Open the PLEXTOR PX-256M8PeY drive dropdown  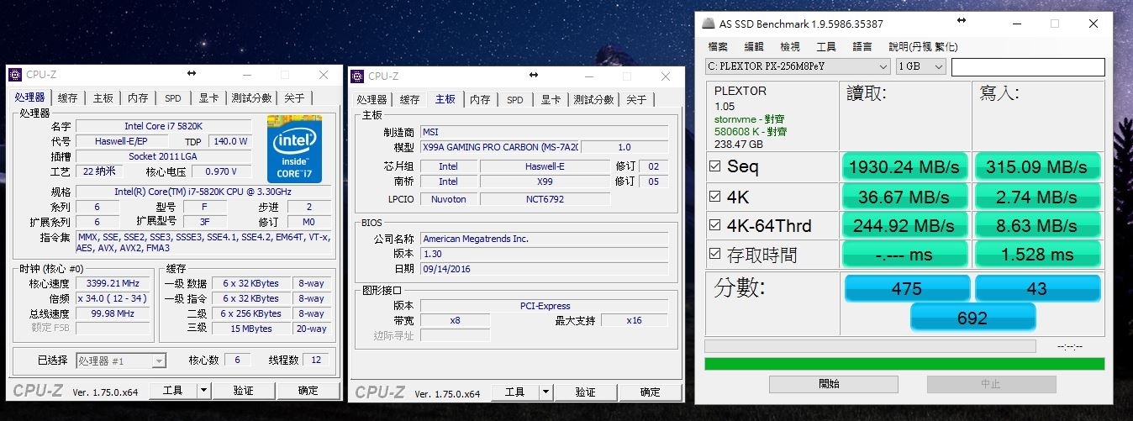(798, 66)
